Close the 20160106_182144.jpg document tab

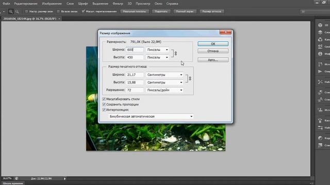tap(59, 18)
